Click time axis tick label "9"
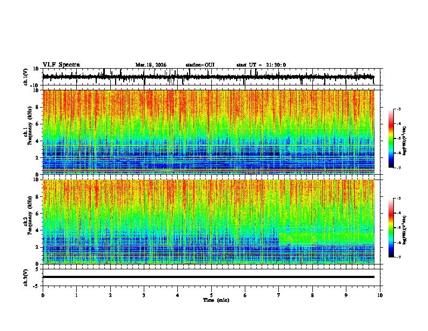Image resolution: width=428 pixels, height=331 pixels. click(346, 295)
